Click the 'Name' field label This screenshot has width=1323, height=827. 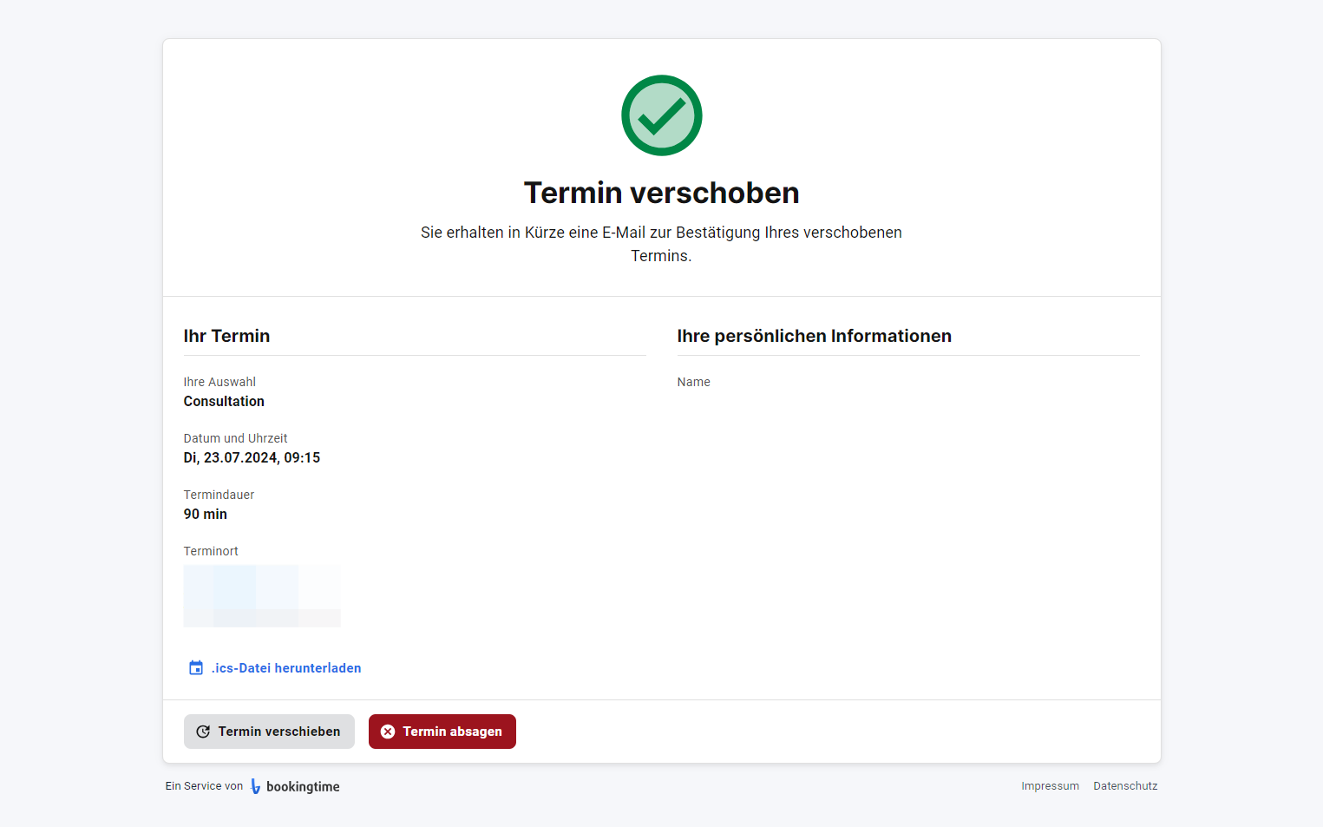[x=693, y=382]
